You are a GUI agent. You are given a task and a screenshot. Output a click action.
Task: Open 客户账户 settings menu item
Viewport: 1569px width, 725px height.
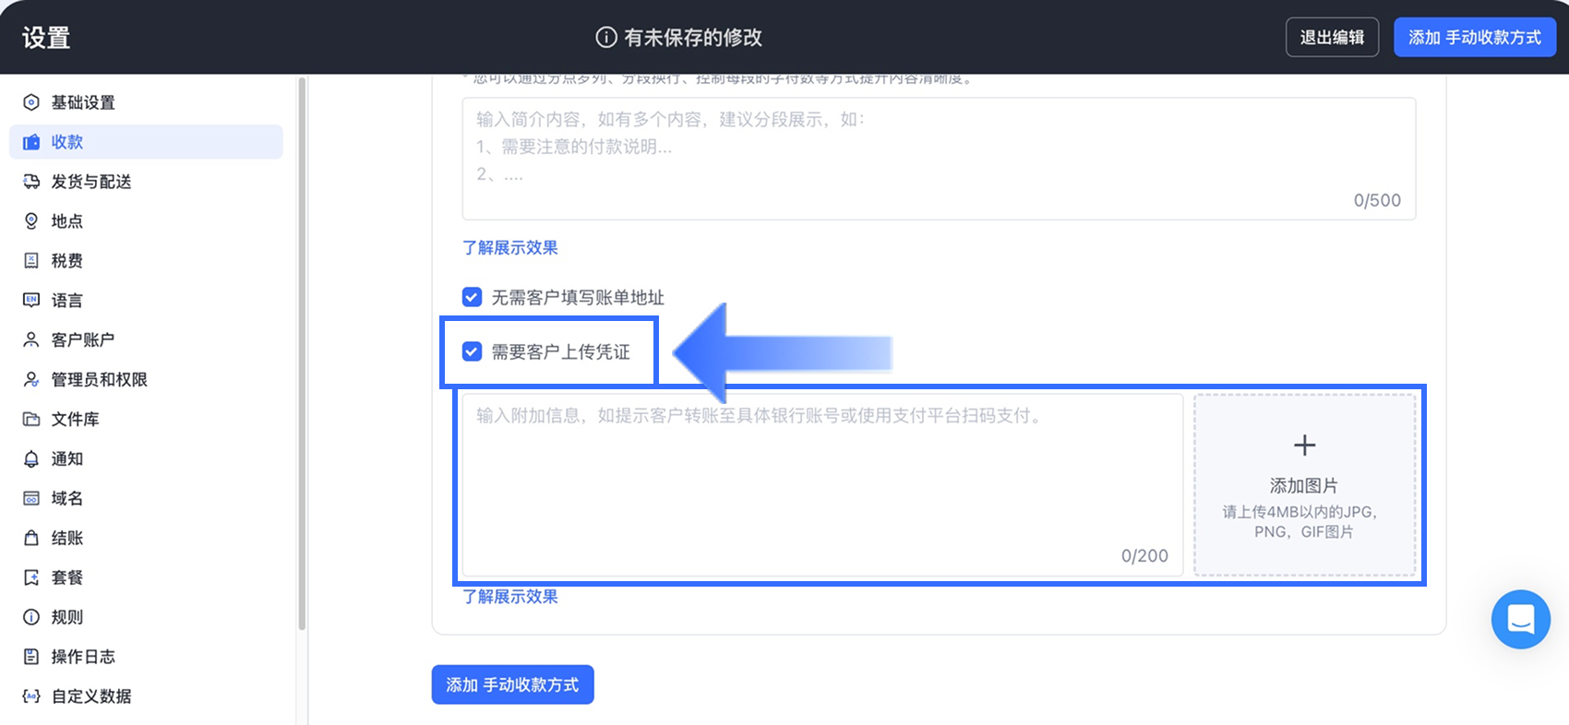(83, 340)
